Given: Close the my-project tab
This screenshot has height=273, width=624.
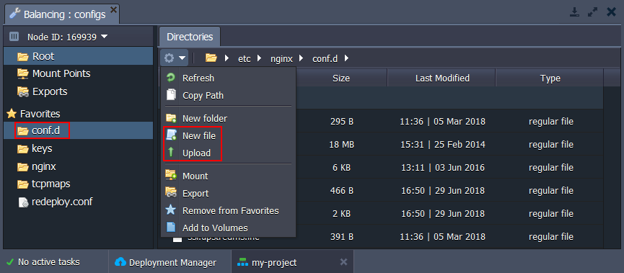Looking at the screenshot, I should click(x=344, y=262).
